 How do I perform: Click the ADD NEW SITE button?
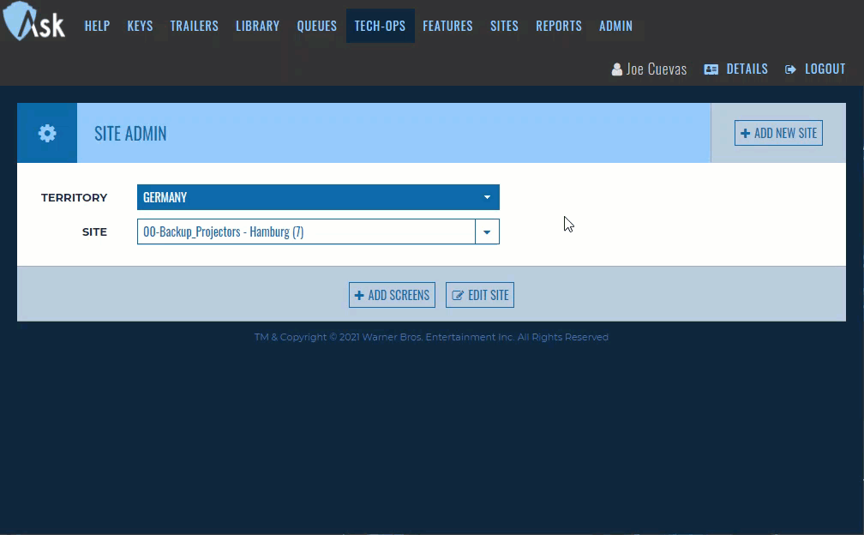[777, 133]
